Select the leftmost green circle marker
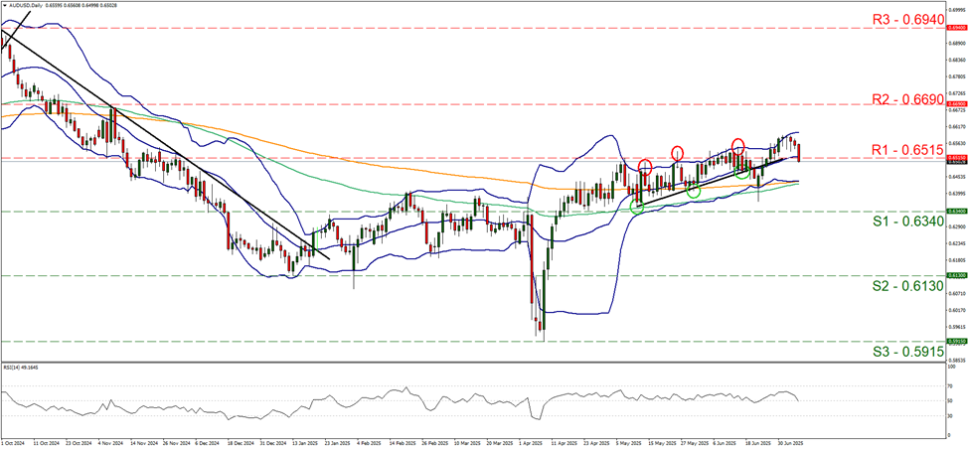Image resolution: width=969 pixels, height=449 pixels. [x=636, y=206]
